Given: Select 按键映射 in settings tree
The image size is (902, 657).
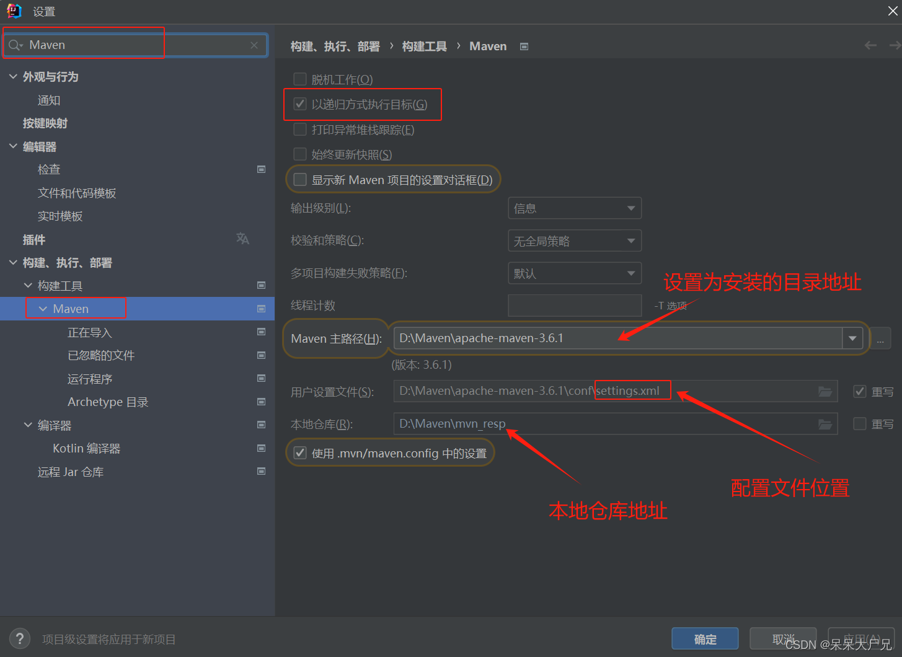Looking at the screenshot, I should click(x=45, y=123).
